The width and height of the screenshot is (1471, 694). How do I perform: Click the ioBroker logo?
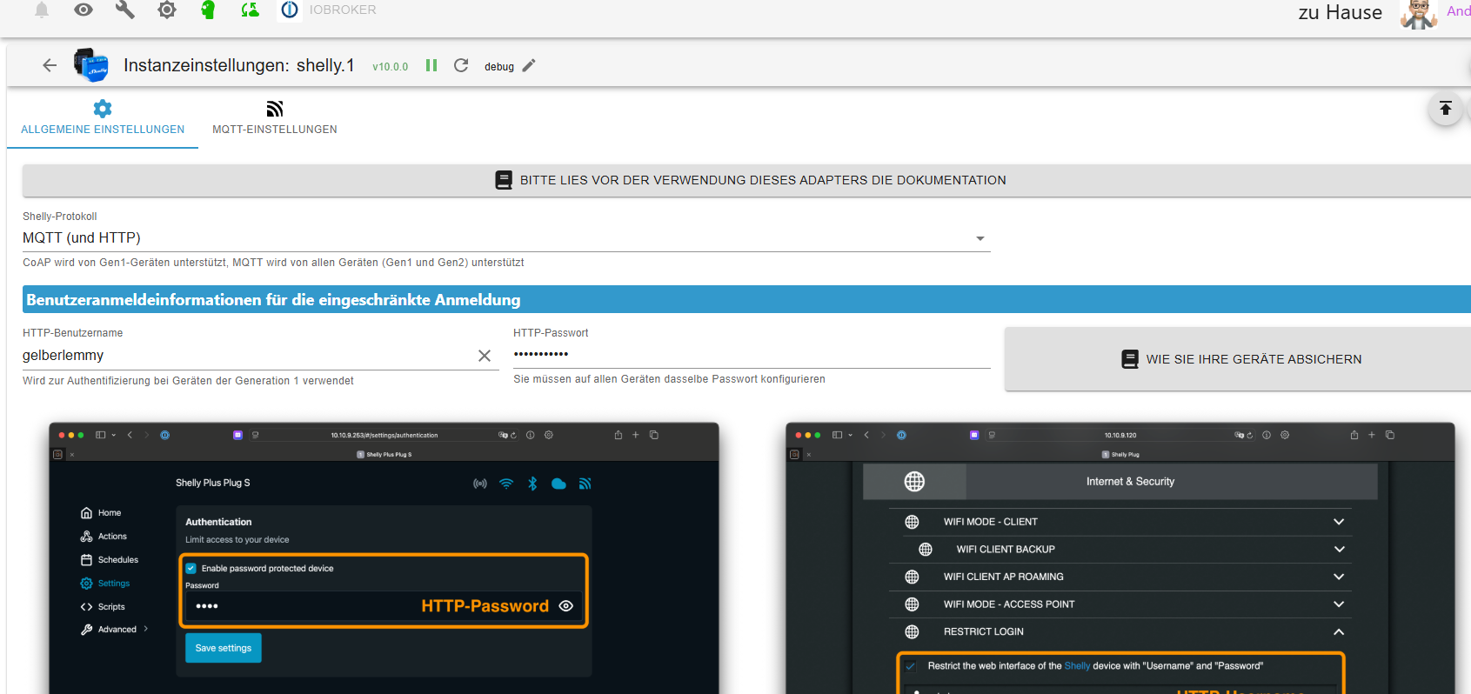290,10
